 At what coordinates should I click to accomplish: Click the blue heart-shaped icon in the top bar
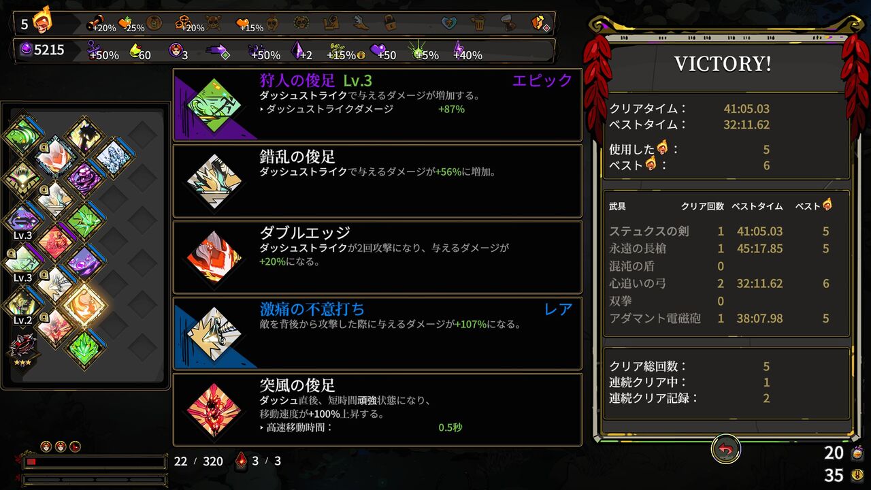coord(448,23)
